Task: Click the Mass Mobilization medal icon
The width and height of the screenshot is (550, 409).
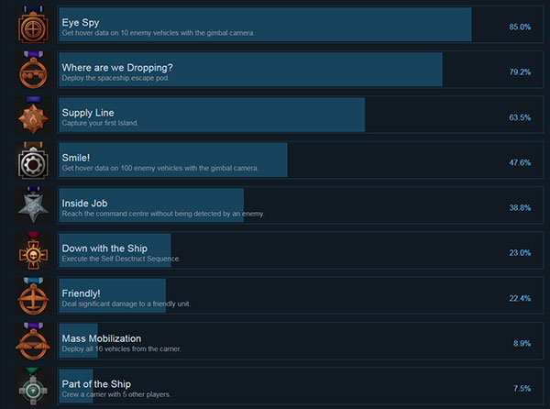Action: (33, 341)
